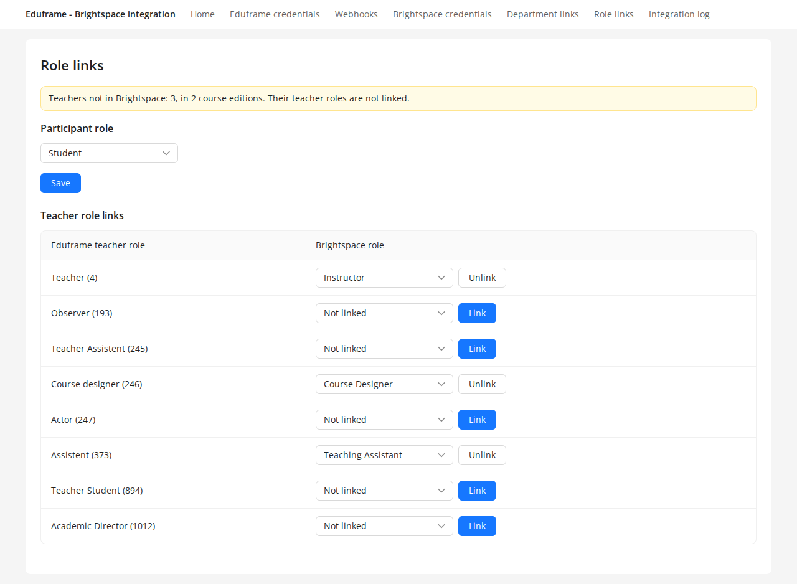797x584 pixels.
Task: Link the Academic Director (1012) role
Action: [x=477, y=526]
